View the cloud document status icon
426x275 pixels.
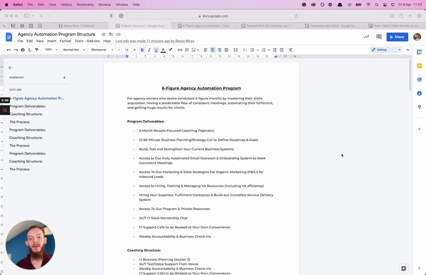pyautogui.click(x=118, y=34)
